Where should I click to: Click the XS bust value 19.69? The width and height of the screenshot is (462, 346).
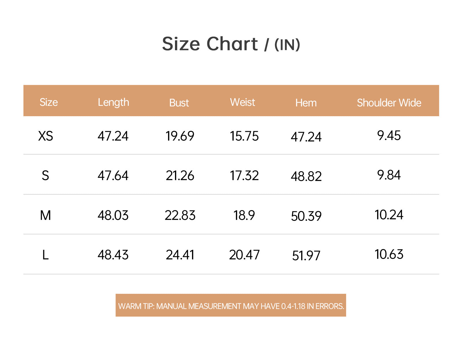pos(180,136)
